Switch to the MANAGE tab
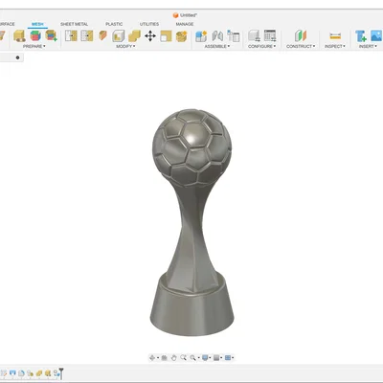Viewport: 383px width, 383px height. pos(185,24)
